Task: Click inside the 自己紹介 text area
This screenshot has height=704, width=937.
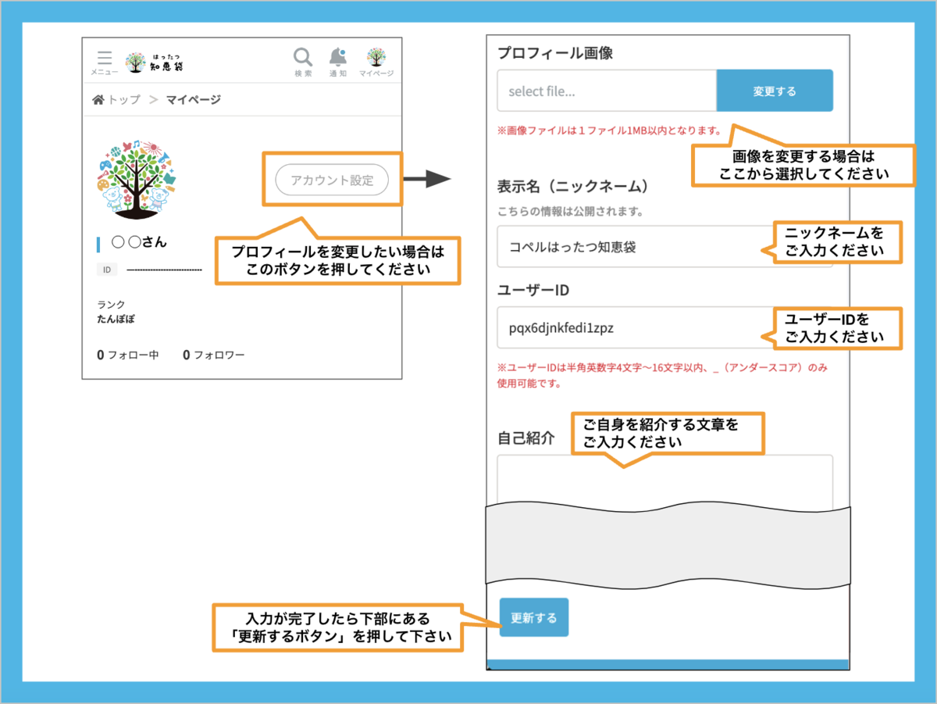Action: (x=664, y=481)
